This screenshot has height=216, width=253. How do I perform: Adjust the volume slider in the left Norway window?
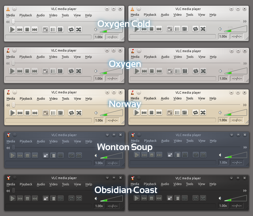click(111, 113)
